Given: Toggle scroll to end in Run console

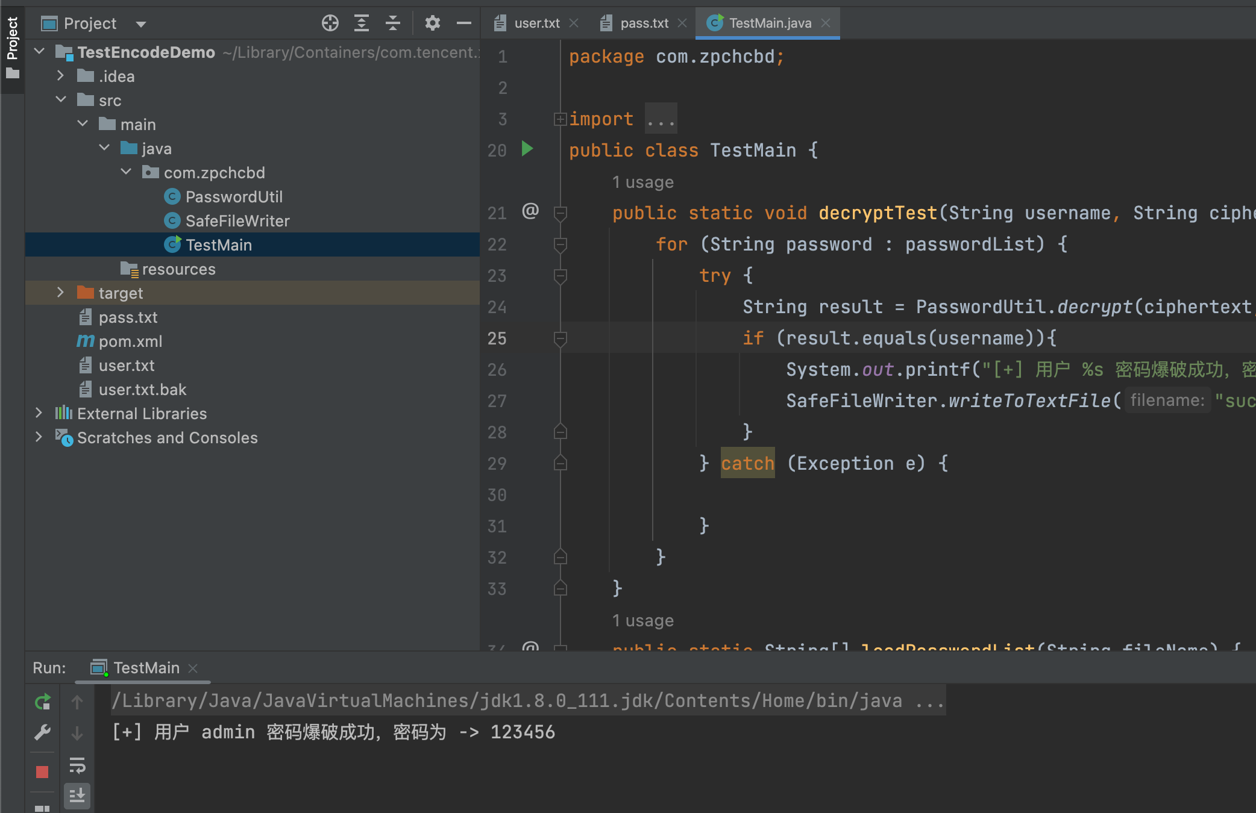Looking at the screenshot, I should [77, 796].
